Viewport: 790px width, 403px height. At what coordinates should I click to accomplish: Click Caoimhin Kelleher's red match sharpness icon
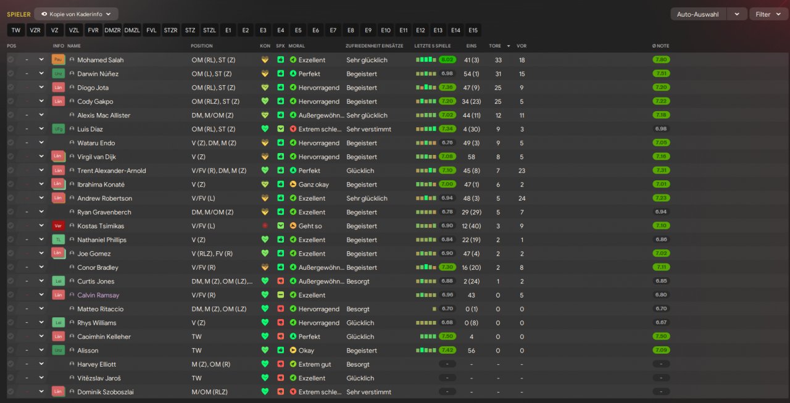[x=281, y=336]
